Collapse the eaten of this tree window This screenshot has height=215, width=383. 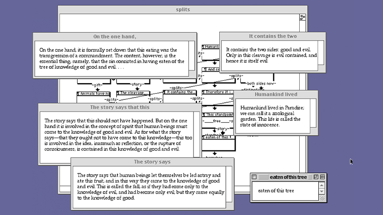click(323, 177)
